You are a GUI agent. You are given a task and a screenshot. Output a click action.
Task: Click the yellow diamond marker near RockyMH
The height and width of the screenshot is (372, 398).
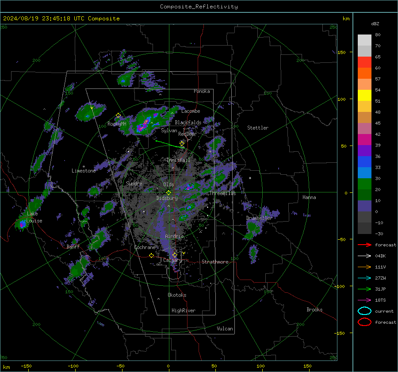(x=118, y=115)
